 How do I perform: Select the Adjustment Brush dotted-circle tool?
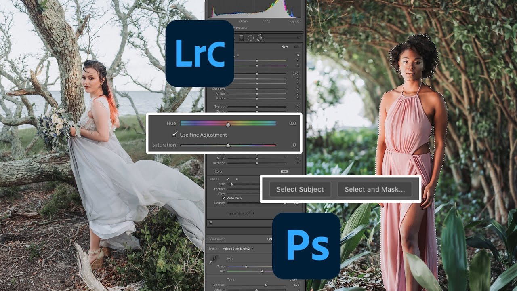260,38
